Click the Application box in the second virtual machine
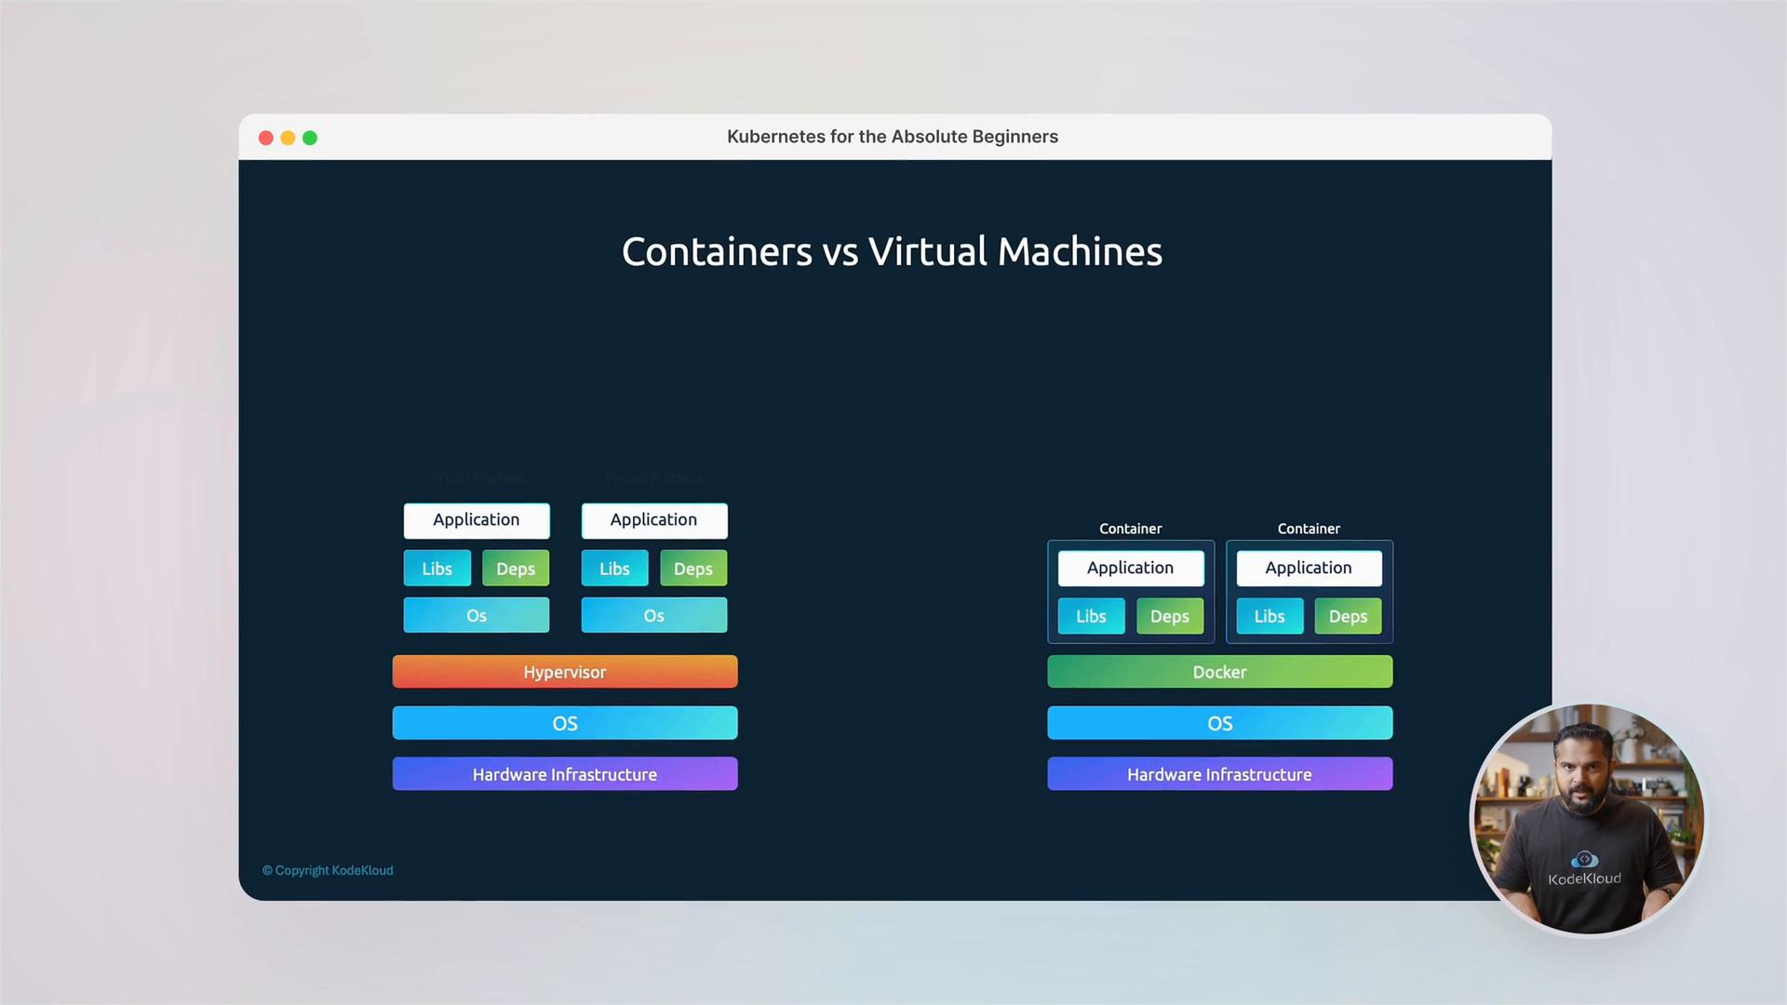 pos(654,520)
